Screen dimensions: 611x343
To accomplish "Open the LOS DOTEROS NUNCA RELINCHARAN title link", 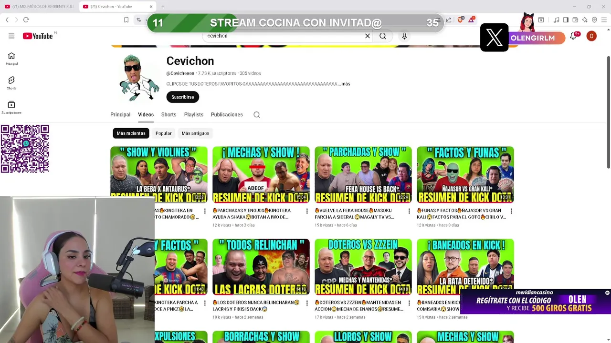I will pyautogui.click(x=256, y=306).
